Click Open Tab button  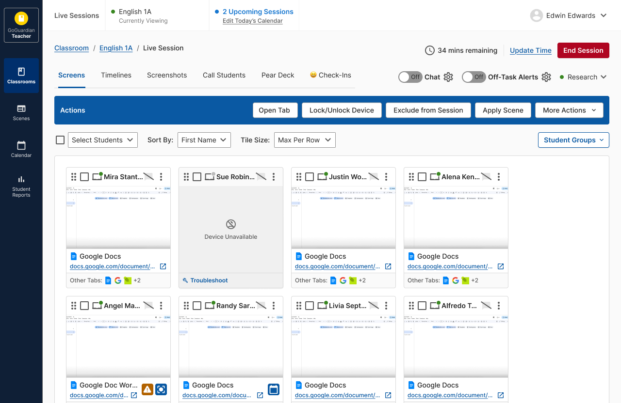click(274, 110)
